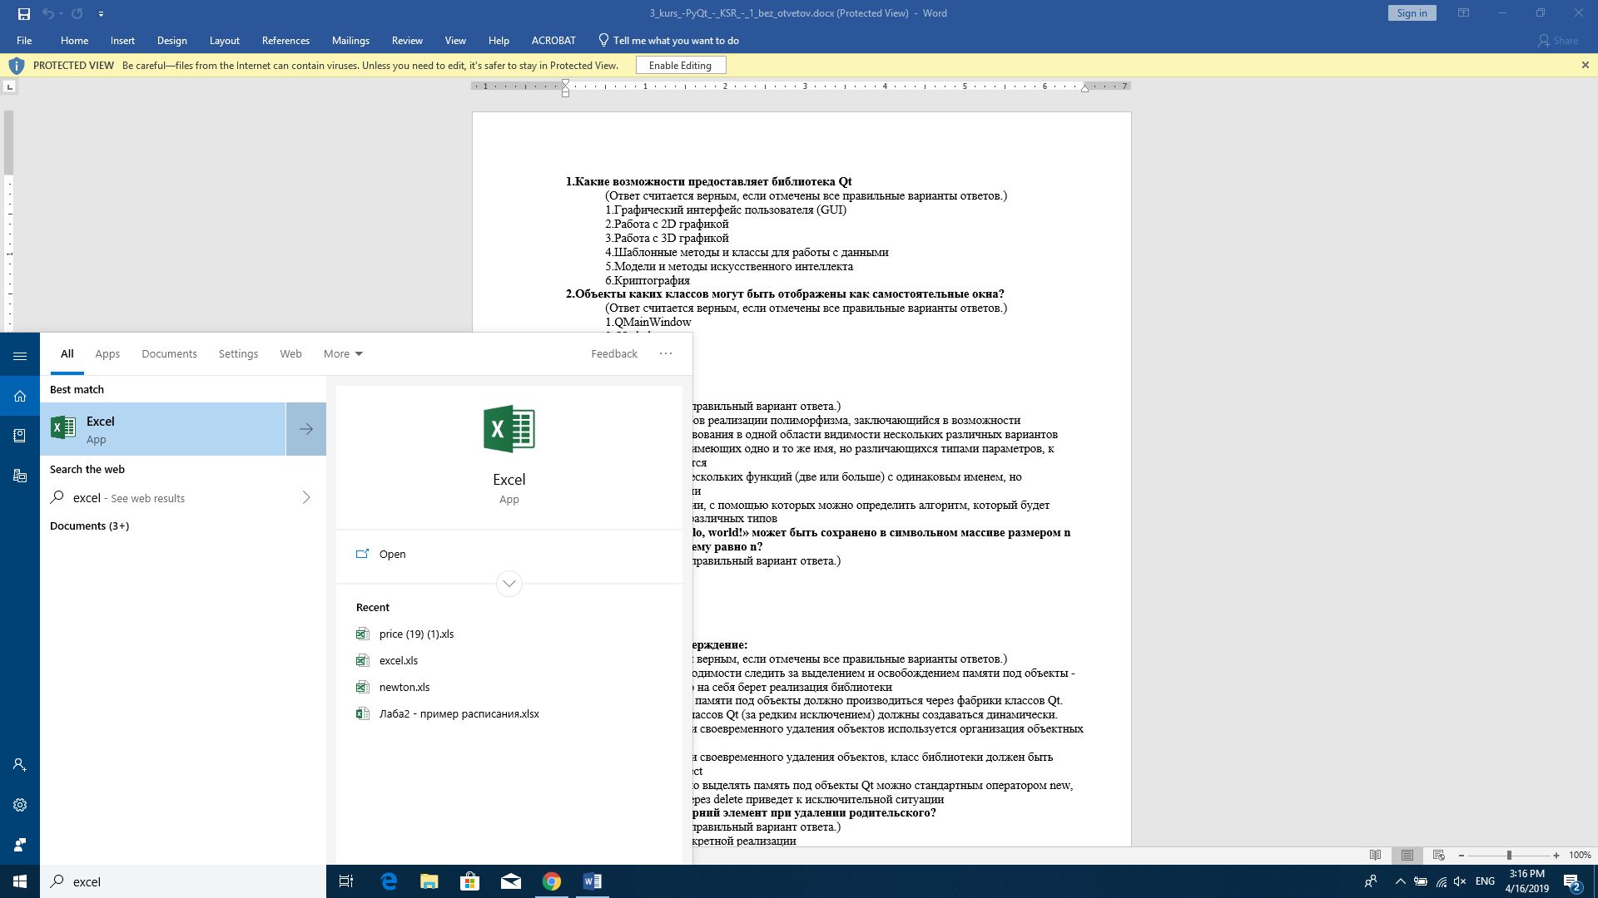Click the Windows Start button
1598x898 pixels.
coord(20,881)
